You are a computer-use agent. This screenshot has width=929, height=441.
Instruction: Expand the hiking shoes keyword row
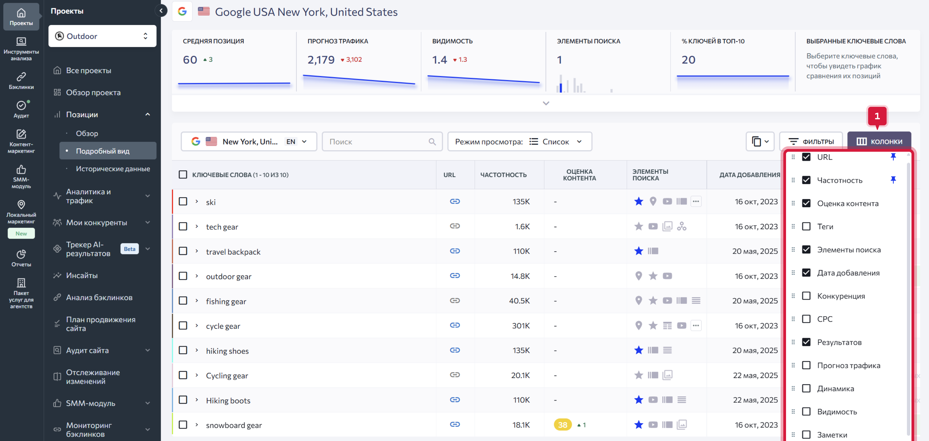[x=197, y=350]
